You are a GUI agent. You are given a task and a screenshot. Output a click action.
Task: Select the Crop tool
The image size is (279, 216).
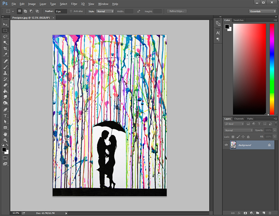(x=5, y=49)
